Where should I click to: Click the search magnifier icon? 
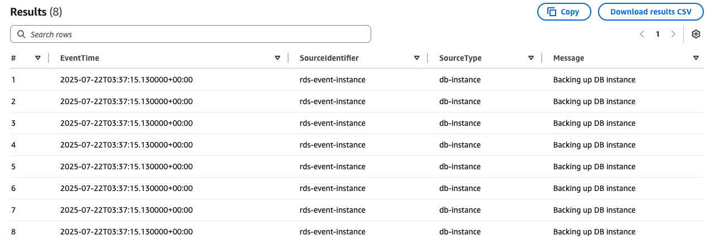tap(22, 34)
